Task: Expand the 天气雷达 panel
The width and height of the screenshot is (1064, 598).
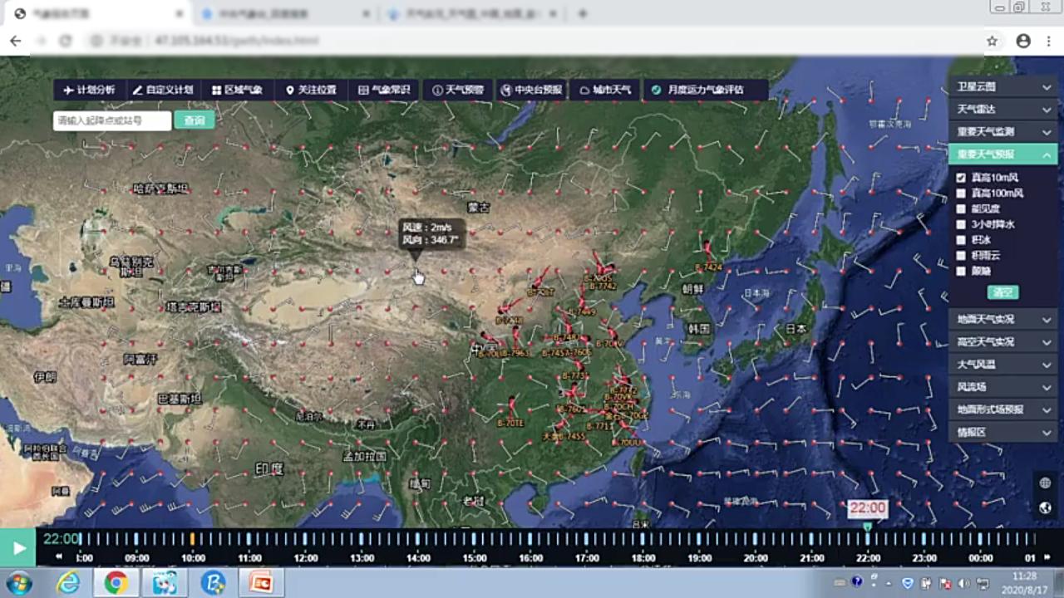Action: point(1002,109)
